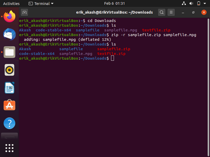Click 'Akash' in the second ls listing
Image resolution: width=210 pixels, height=157 pixels.
25,49
